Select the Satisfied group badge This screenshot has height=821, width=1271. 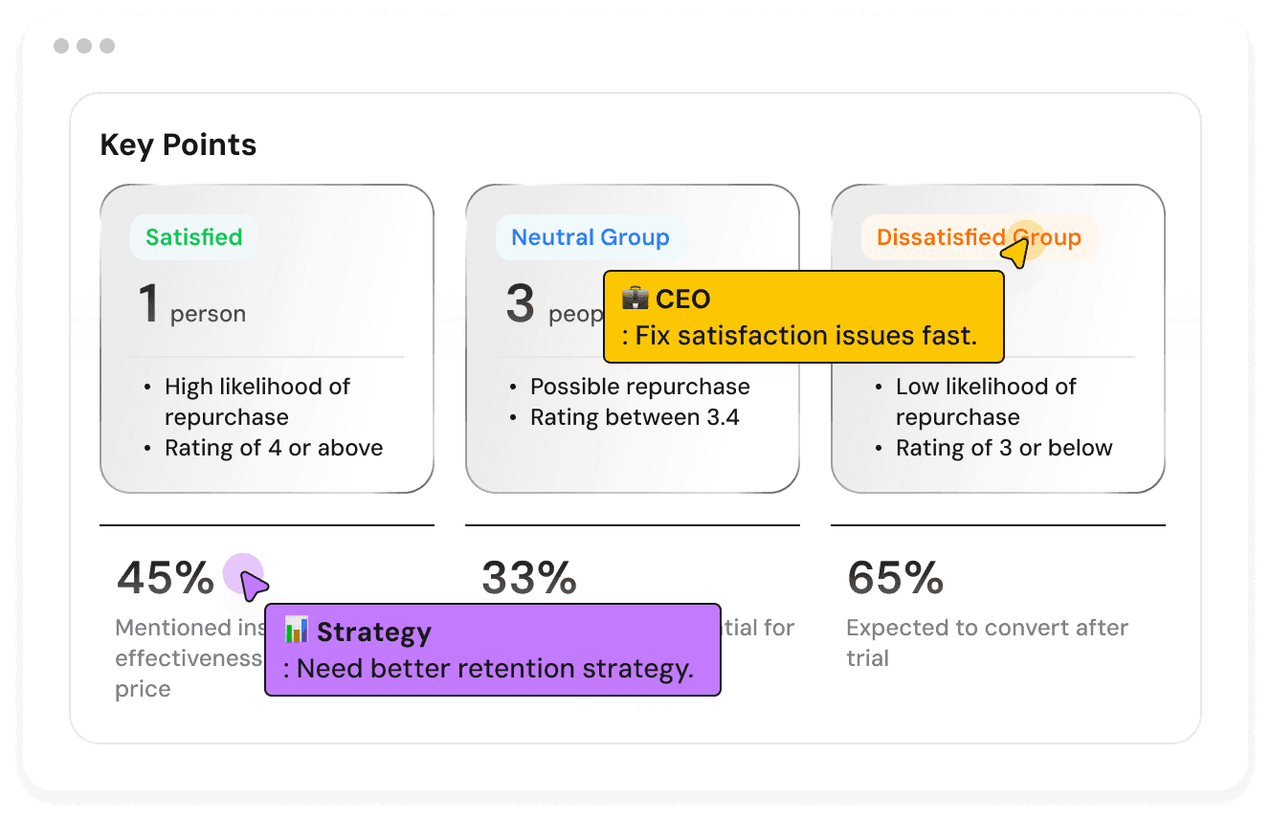coord(192,236)
